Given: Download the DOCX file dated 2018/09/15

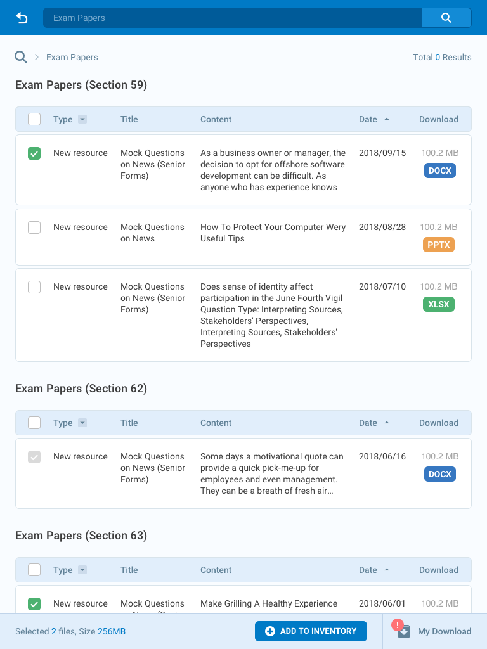Looking at the screenshot, I should pos(439,170).
